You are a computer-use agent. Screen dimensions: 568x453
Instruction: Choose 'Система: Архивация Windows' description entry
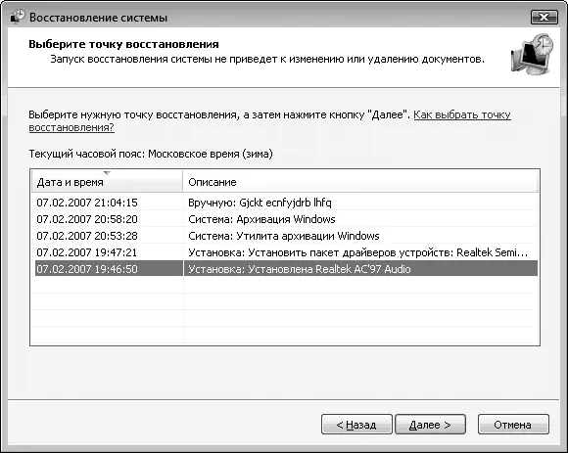(x=261, y=219)
